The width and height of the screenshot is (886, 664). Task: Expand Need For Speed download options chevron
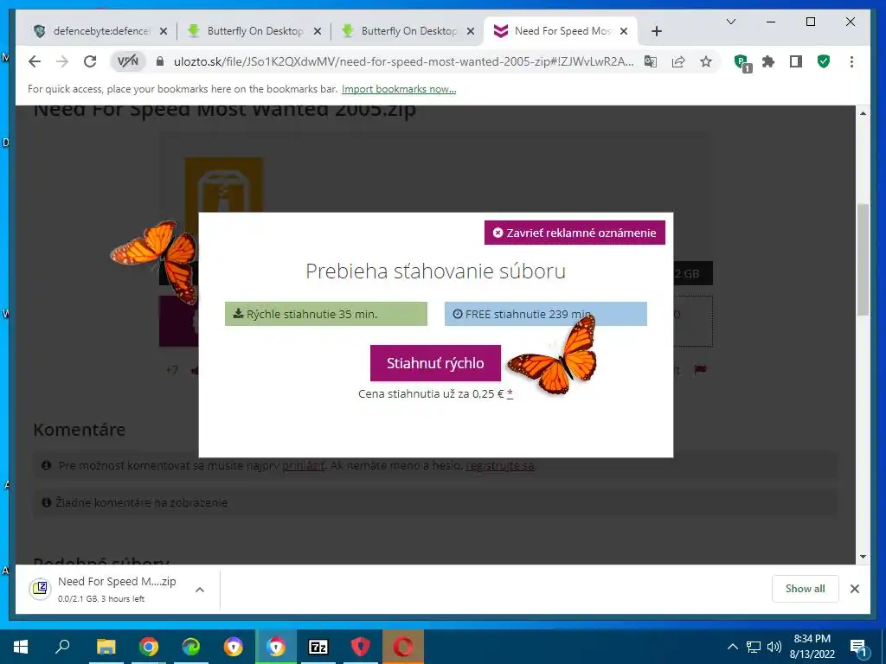(200, 590)
